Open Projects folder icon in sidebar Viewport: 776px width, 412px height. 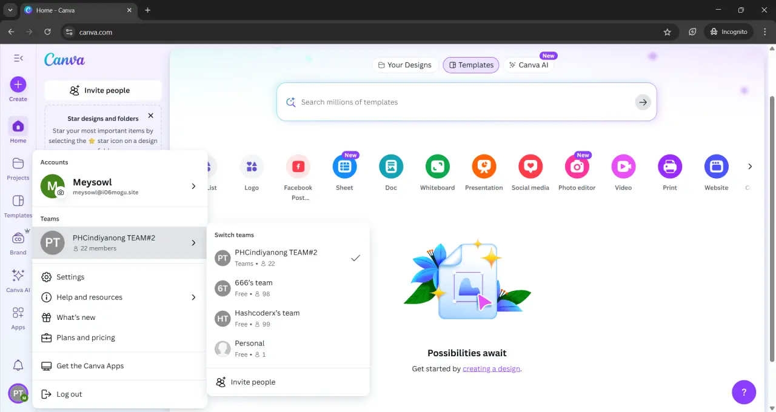pos(18,164)
